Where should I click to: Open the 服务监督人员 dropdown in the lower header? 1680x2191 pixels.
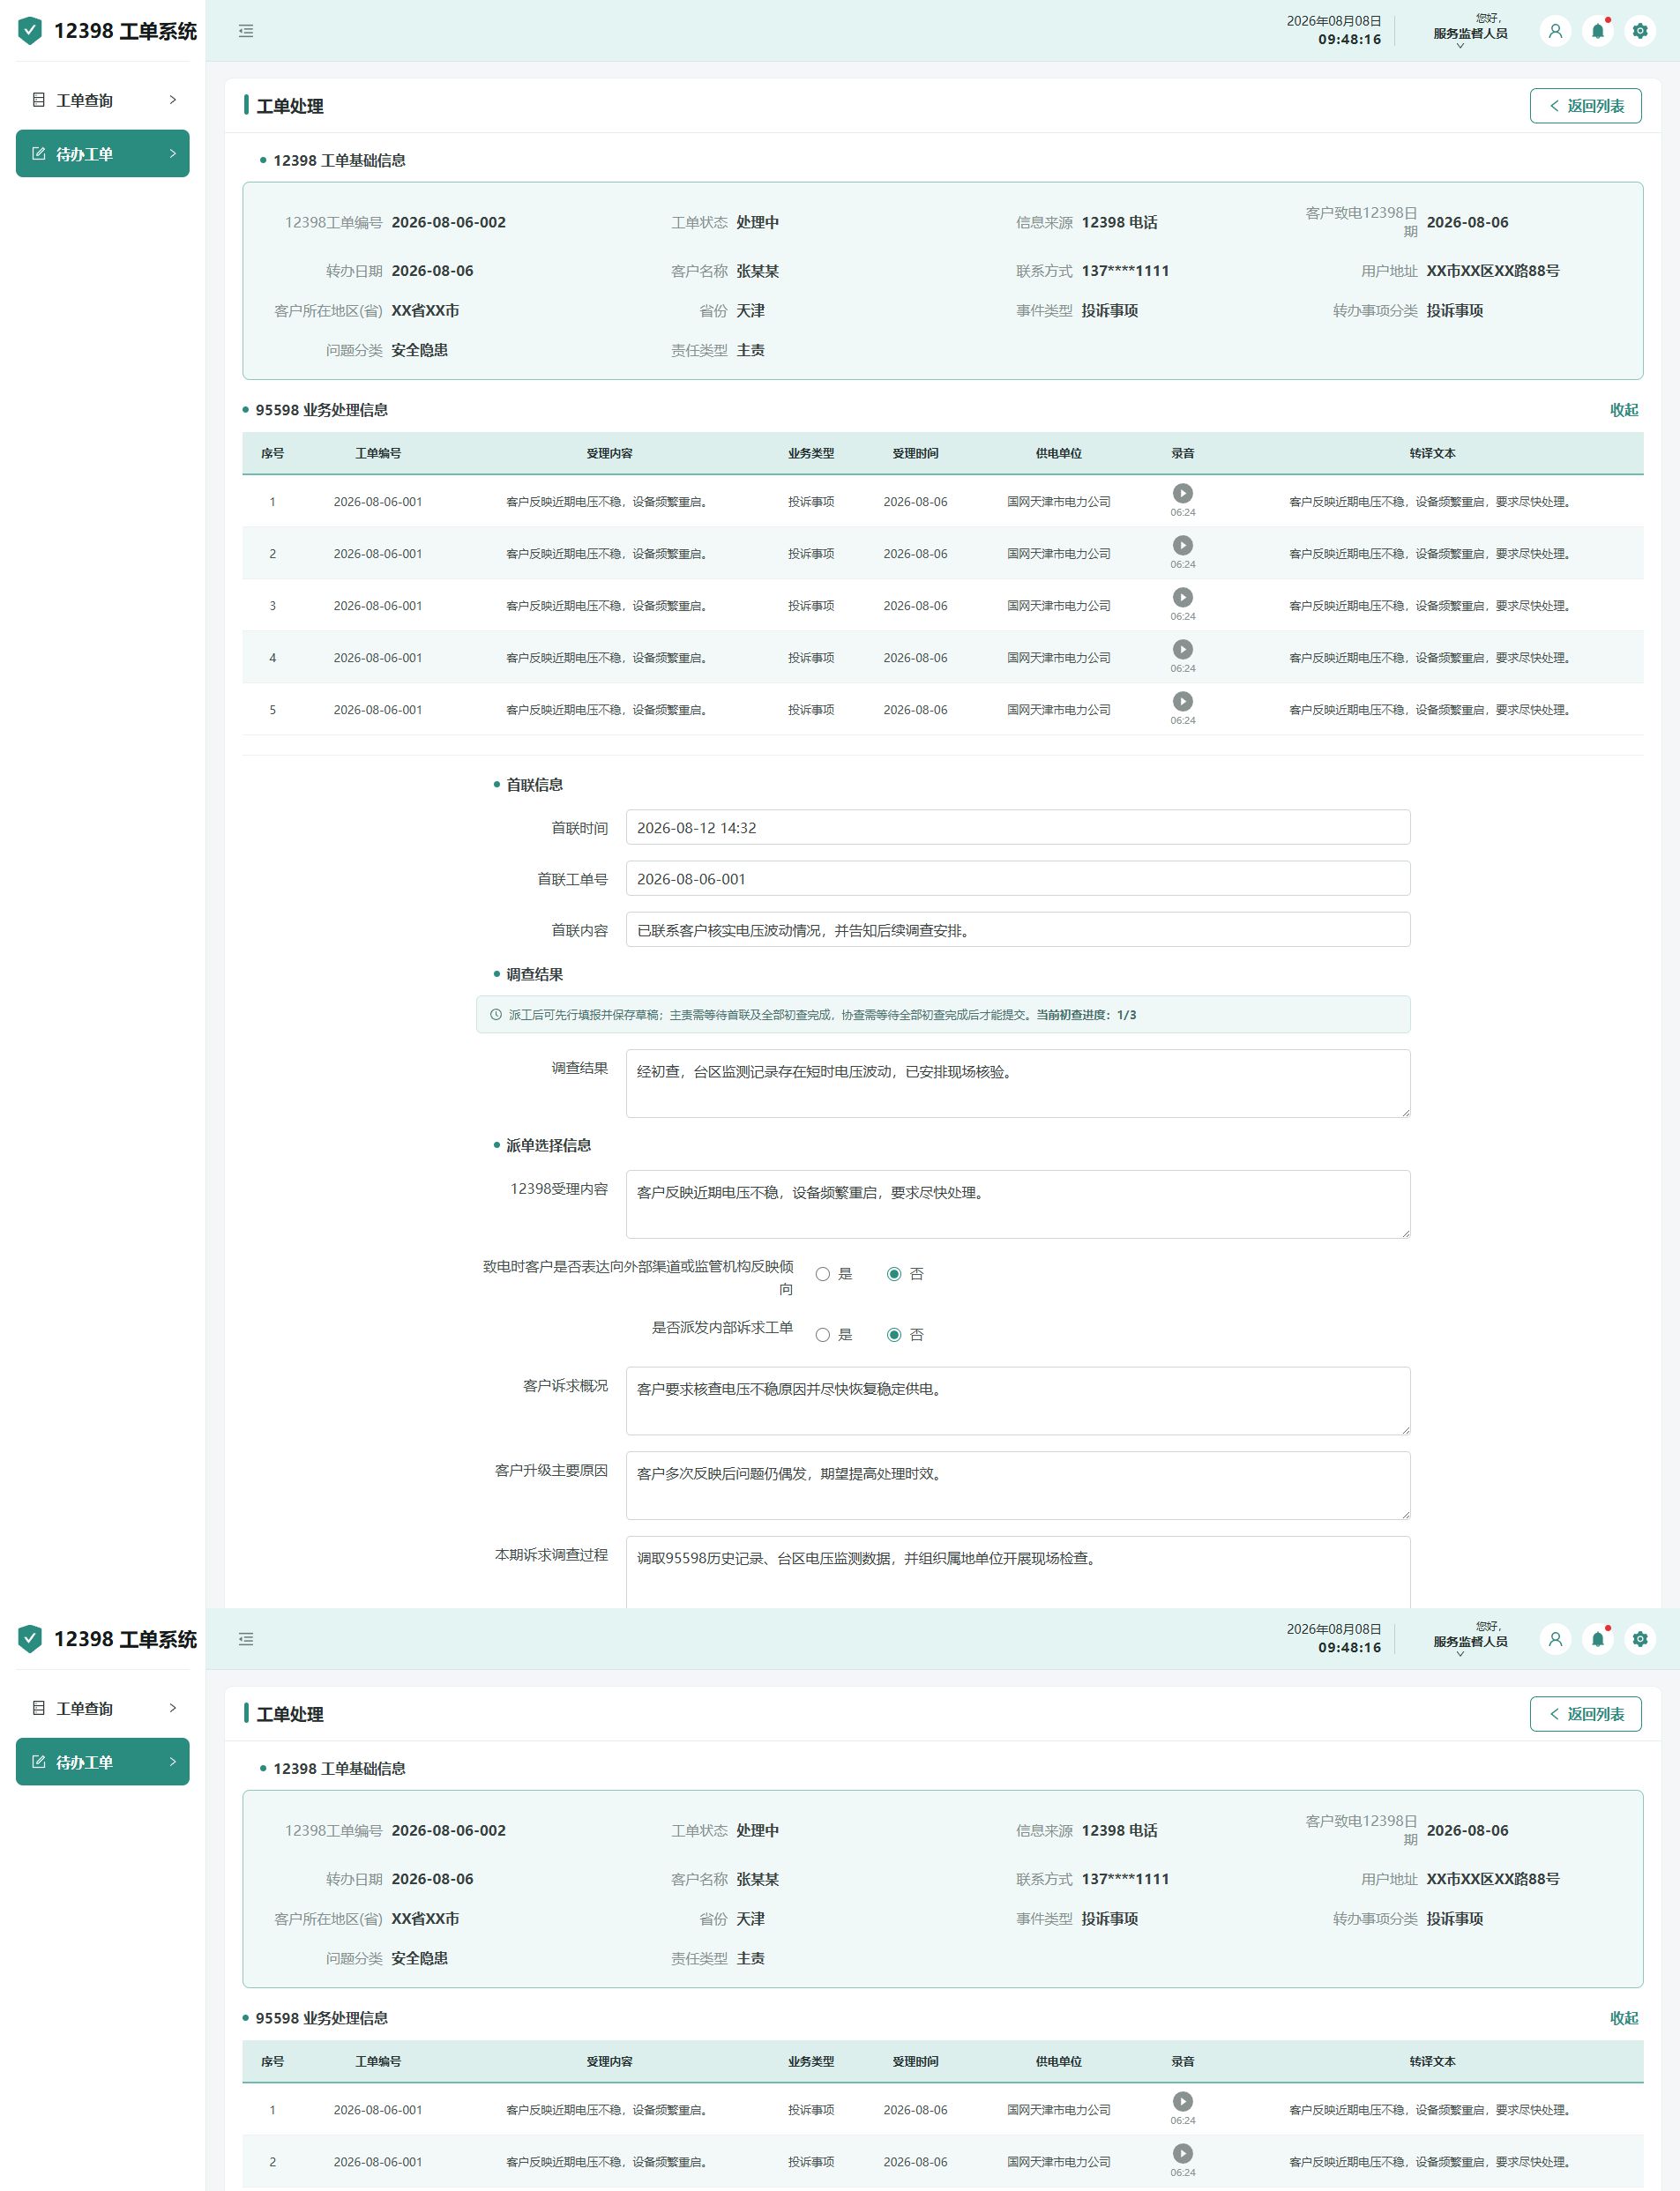coord(1469,1641)
